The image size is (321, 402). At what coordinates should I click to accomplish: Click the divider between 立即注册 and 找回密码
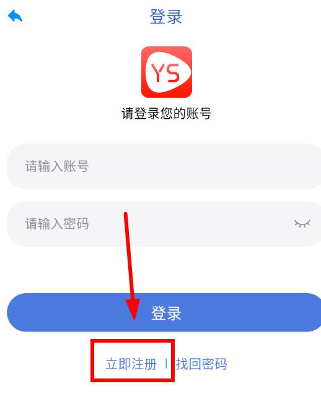tap(166, 364)
